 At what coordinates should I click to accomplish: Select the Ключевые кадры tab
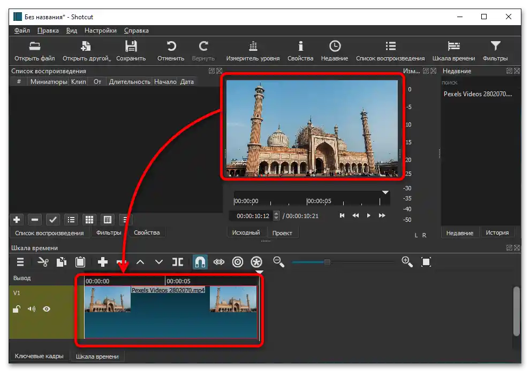[x=39, y=356]
